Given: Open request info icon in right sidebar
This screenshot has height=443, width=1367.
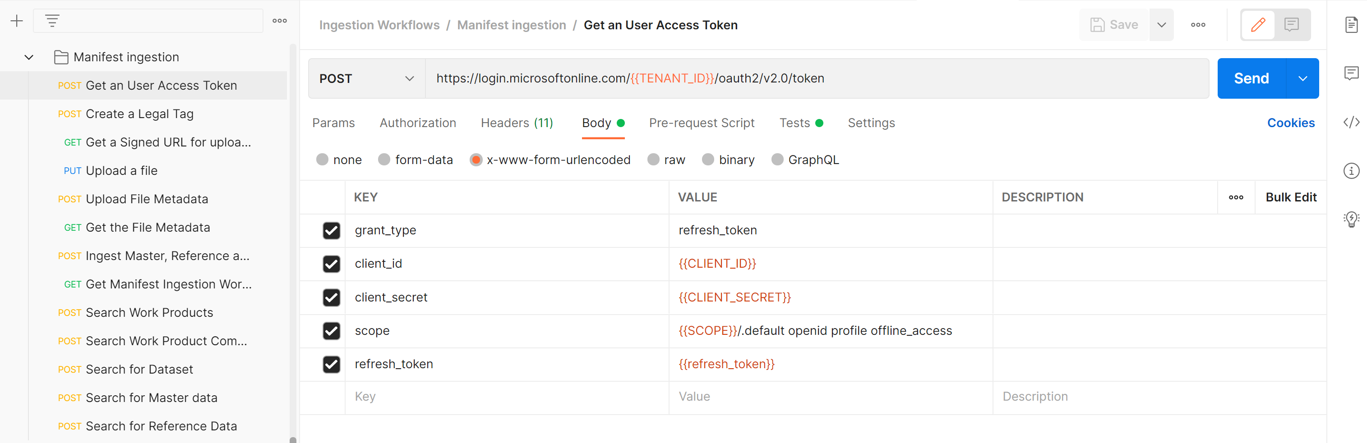Looking at the screenshot, I should pyautogui.click(x=1351, y=171).
